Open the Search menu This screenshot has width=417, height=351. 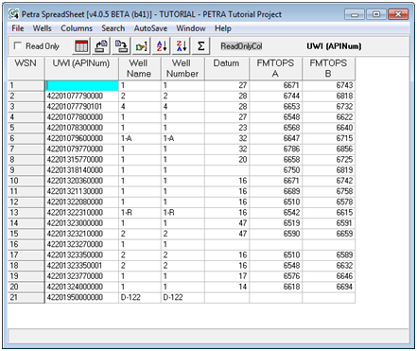click(113, 28)
